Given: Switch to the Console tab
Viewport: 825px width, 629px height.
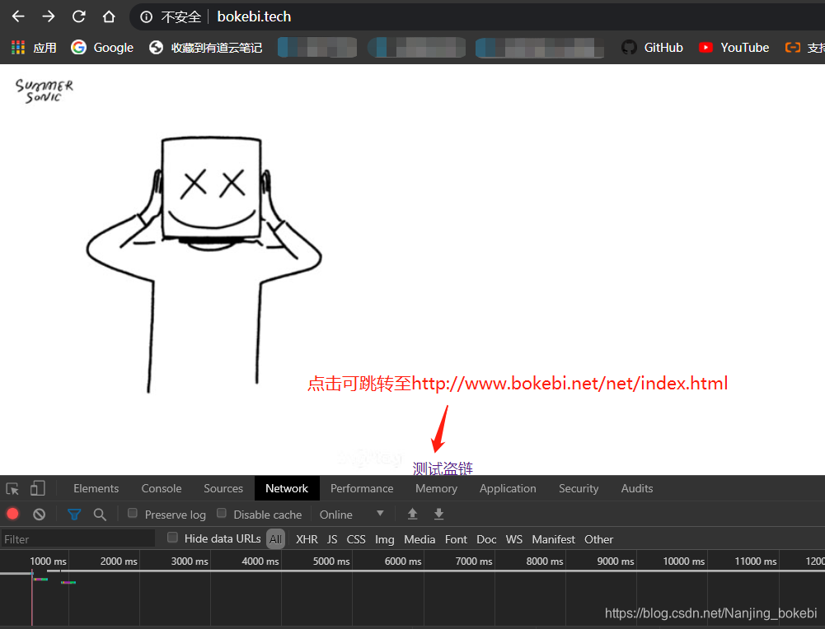Looking at the screenshot, I should coord(162,489).
